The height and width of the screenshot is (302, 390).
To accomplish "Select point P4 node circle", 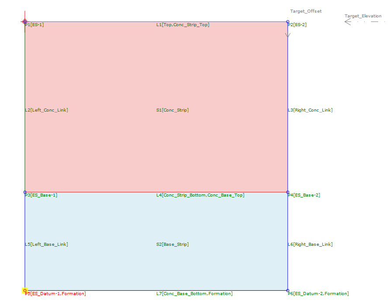I will (x=288, y=192).
